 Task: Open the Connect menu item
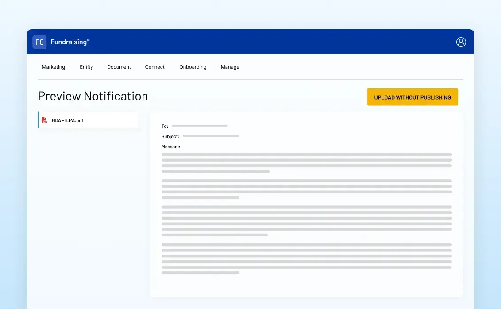click(154, 67)
